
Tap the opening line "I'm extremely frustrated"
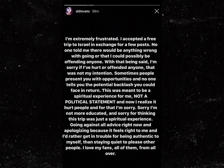92,39
